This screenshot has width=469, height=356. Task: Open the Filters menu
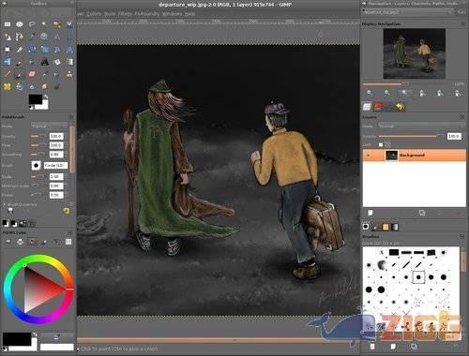(125, 14)
